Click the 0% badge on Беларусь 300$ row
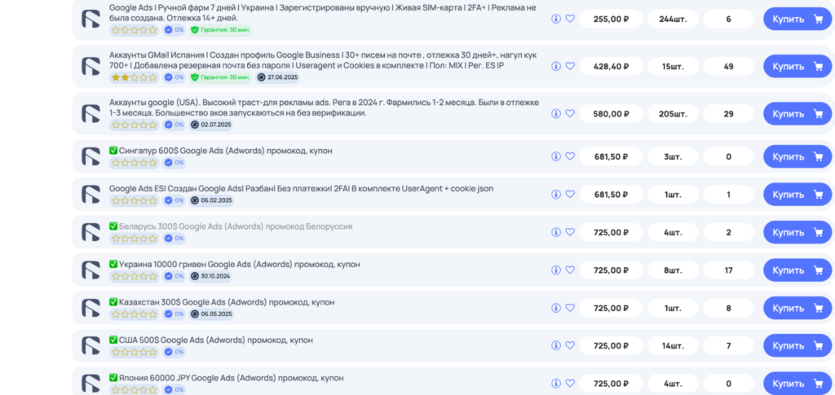This screenshot has width=835, height=395. 175,238
